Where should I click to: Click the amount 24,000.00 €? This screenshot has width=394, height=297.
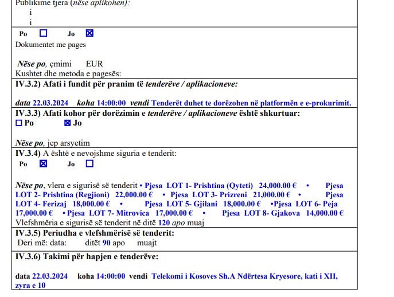click(278, 186)
